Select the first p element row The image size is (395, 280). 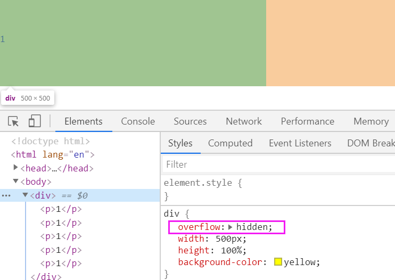[x=61, y=209]
